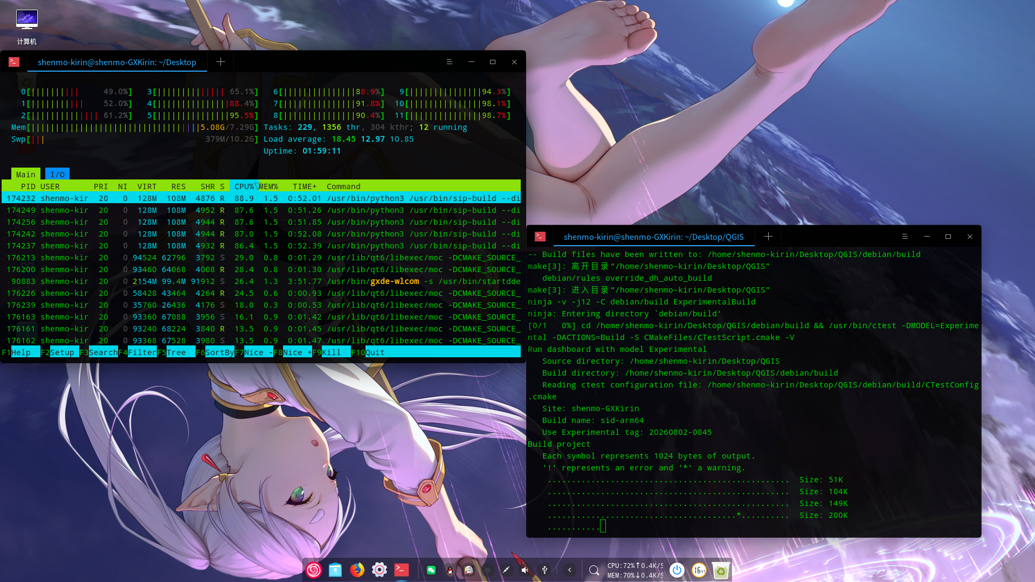Open the trash bin in the dock
1035x582 pixels.
tap(721, 570)
